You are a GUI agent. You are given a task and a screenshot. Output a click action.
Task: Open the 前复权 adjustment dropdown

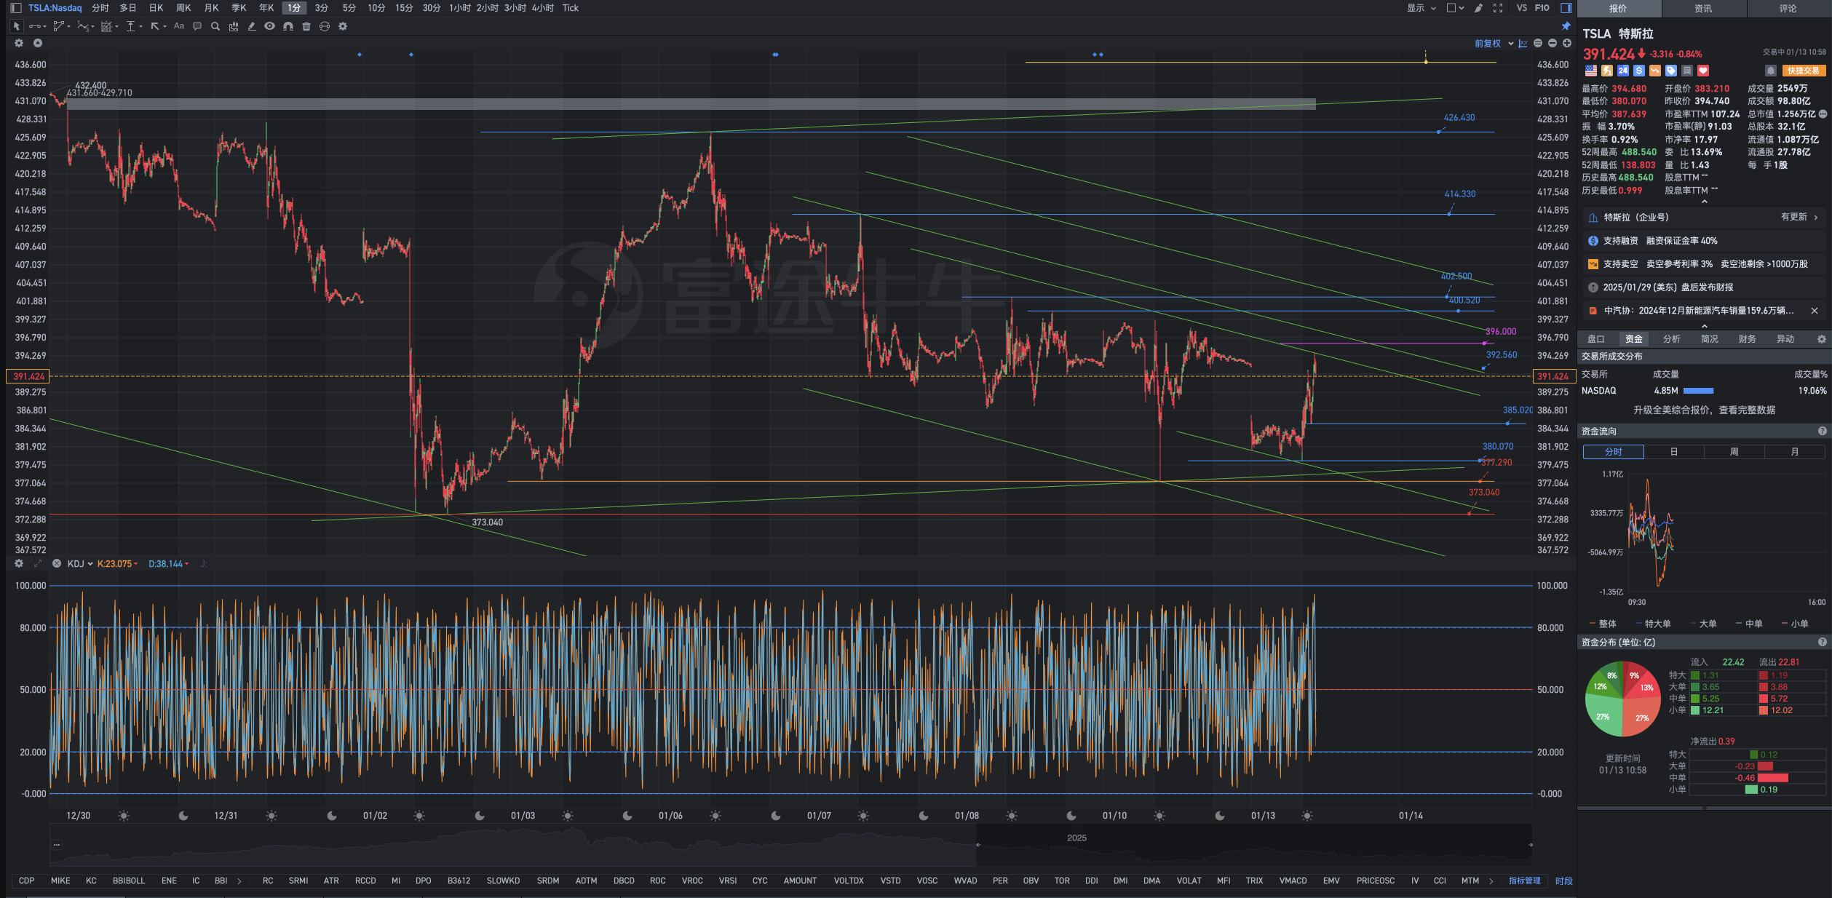(x=1494, y=44)
